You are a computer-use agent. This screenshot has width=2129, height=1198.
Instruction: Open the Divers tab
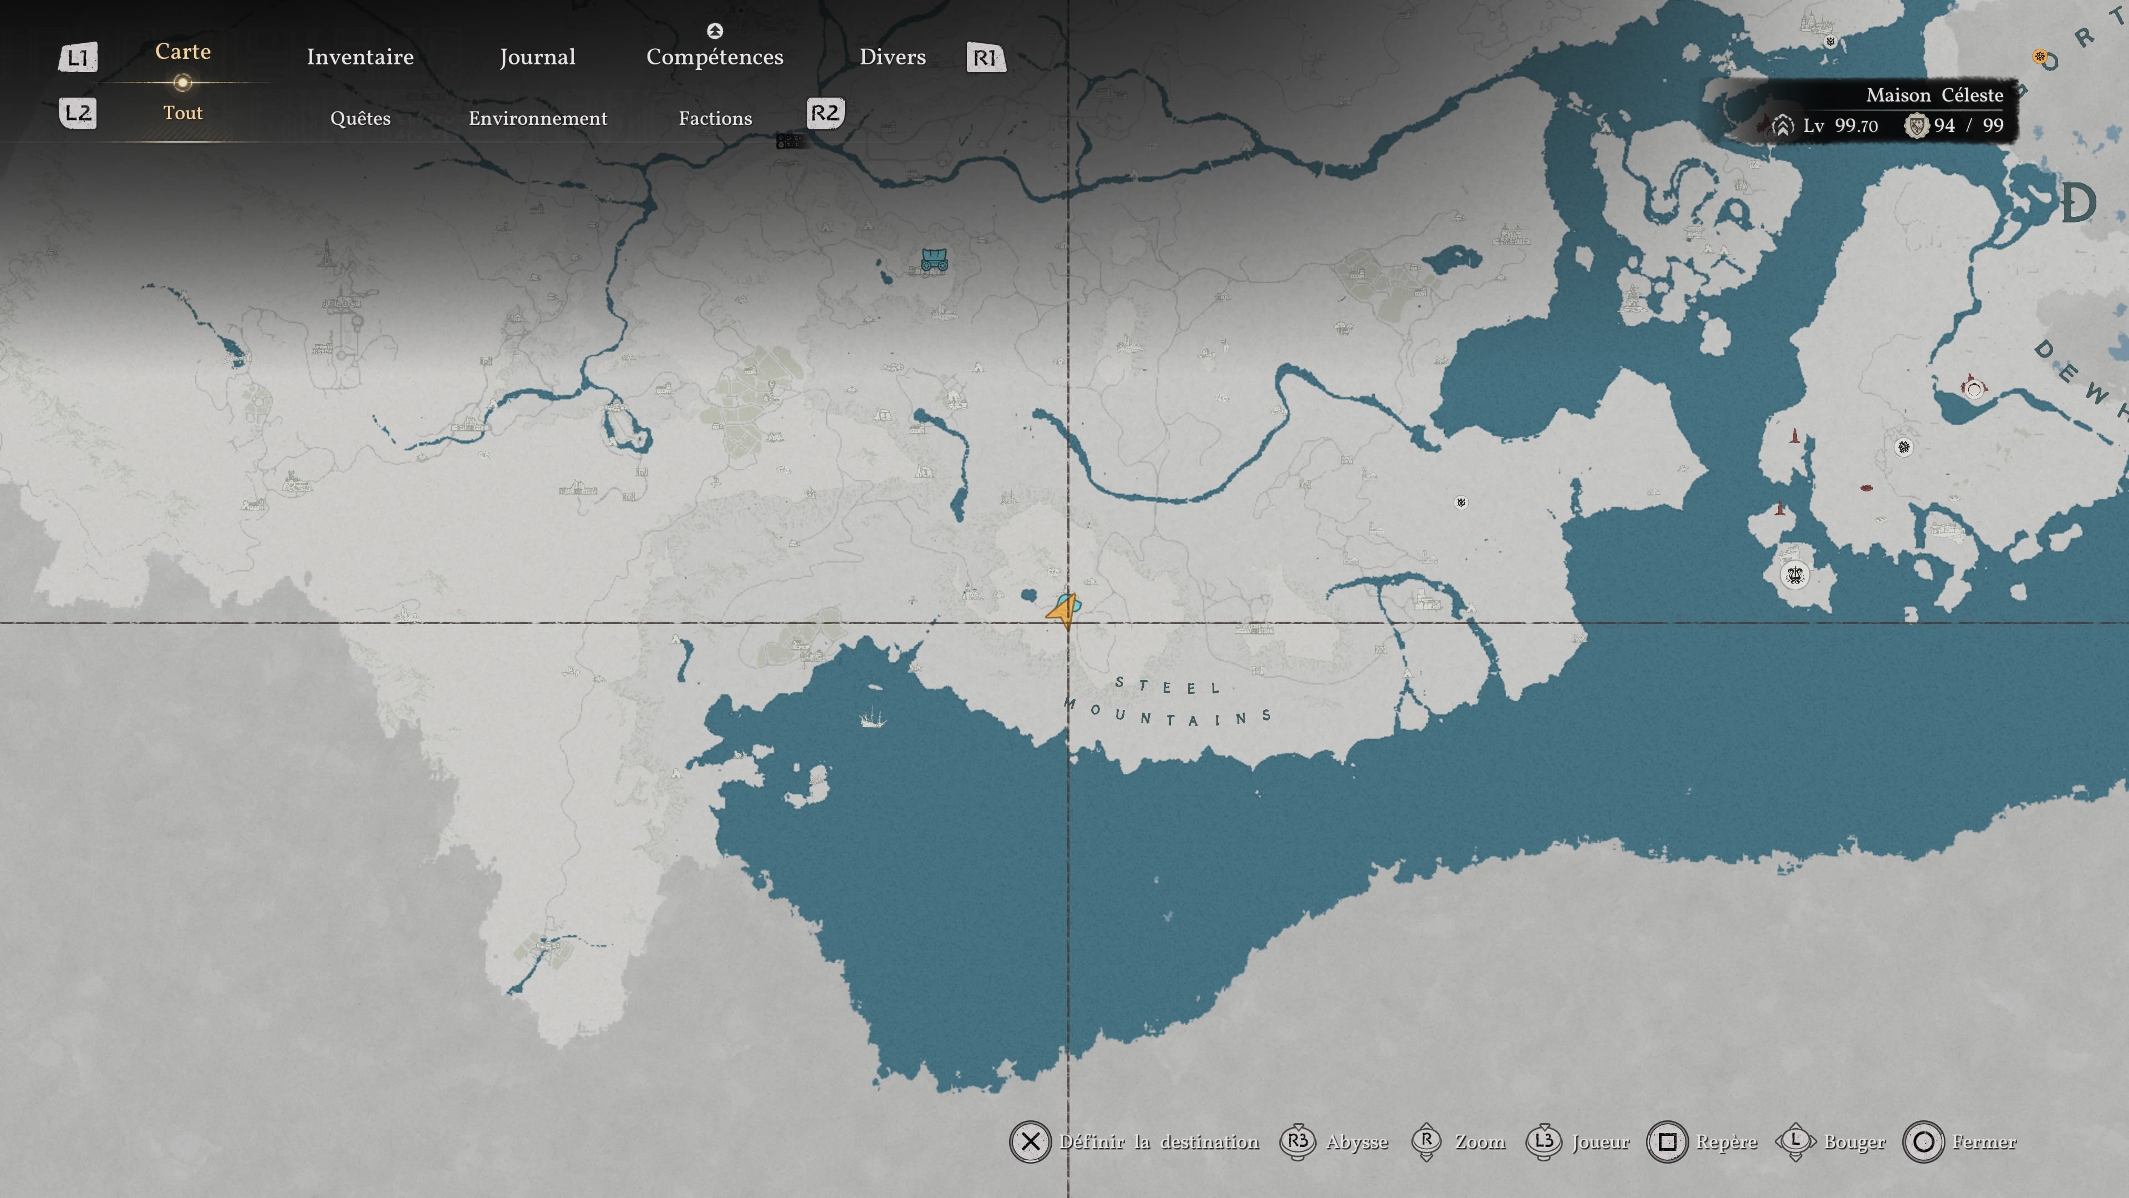(893, 57)
